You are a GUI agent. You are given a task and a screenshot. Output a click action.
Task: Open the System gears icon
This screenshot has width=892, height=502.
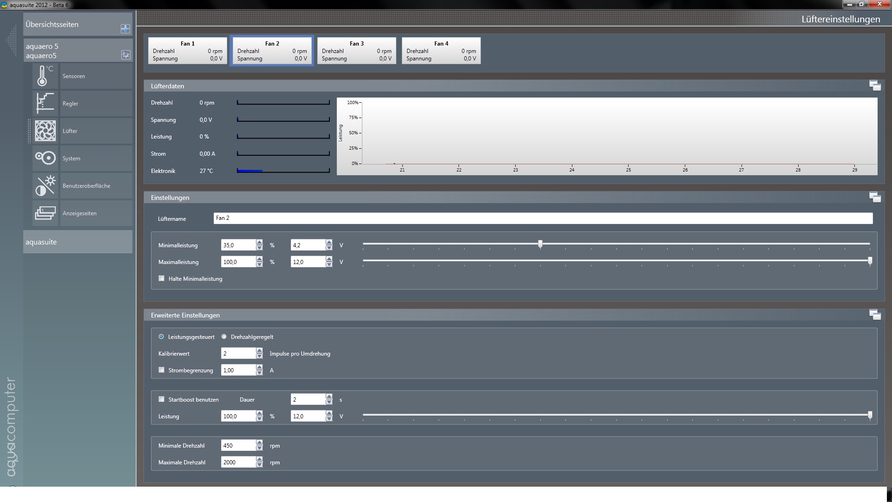(45, 158)
